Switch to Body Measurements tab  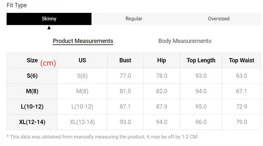[x=185, y=41]
